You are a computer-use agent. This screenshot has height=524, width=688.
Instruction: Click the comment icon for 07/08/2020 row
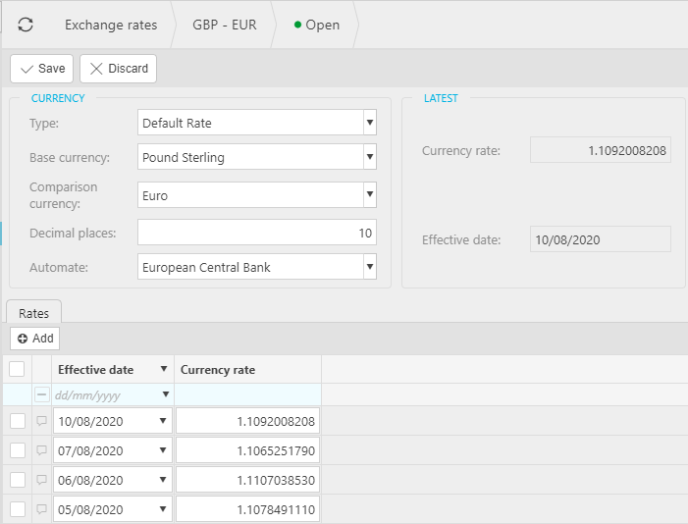pyautogui.click(x=41, y=450)
